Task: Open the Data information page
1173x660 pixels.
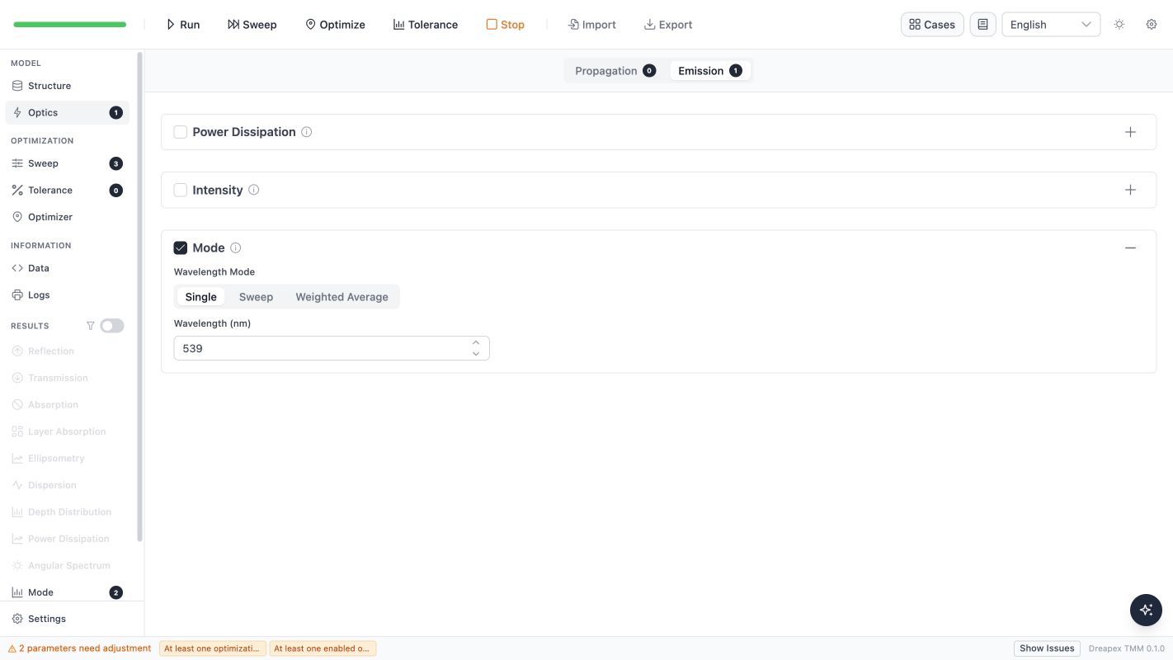Action: 68,268
